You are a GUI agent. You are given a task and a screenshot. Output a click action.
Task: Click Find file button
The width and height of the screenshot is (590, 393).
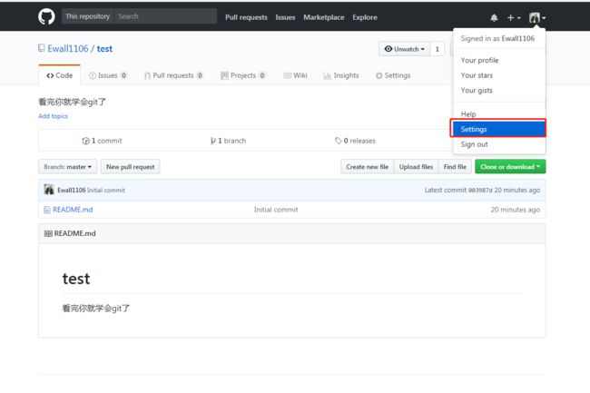point(455,167)
